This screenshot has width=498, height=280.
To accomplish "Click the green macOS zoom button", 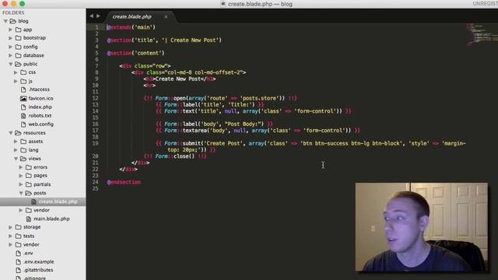I will pos(22,3).
